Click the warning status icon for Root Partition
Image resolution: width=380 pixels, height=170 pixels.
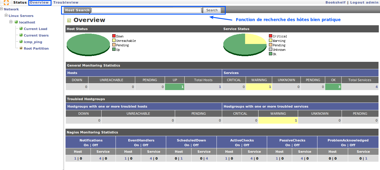tap(21, 48)
